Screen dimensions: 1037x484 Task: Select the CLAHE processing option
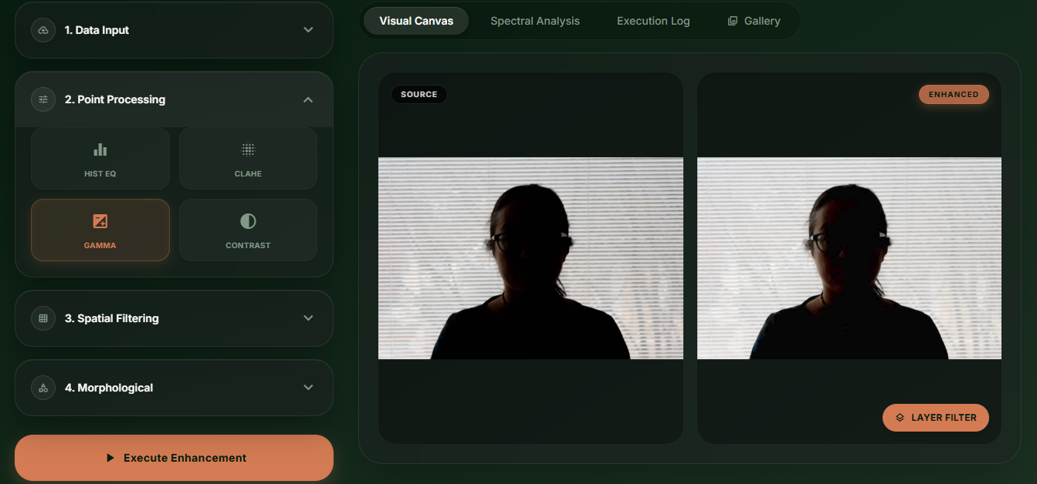coord(248,159)
